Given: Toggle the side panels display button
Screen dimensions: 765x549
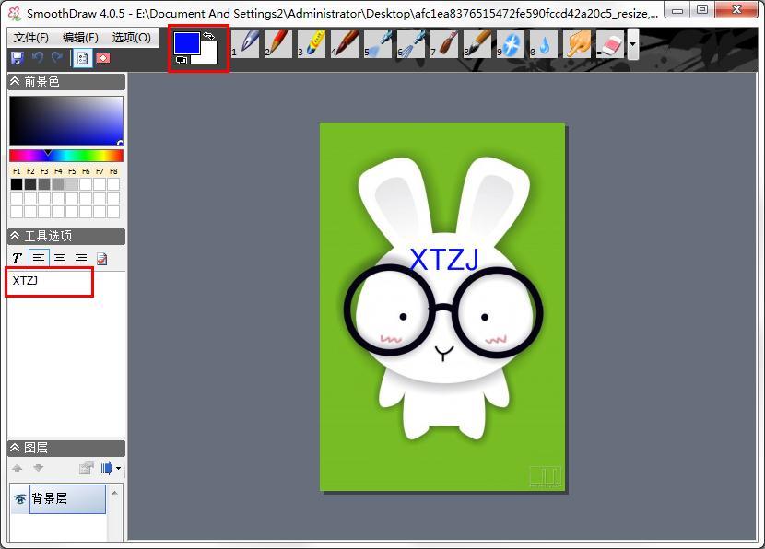Looking at the screenshot, I should (x=82, y=58).
